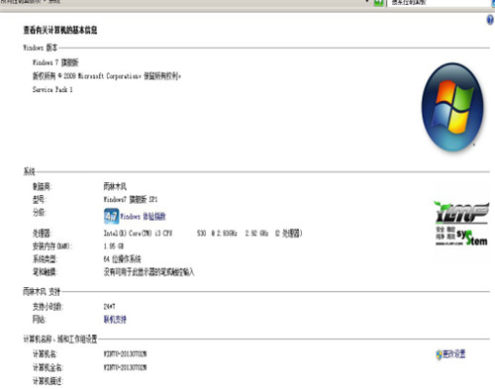The image size is (495, 389).
Task: Click the 64 位操作系统 system type value
Action: pyautogui.click(x=122, y=259)
